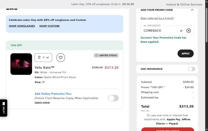Click Learn more under protection plan
Screen dimensions: 208x131
point(42,102)
